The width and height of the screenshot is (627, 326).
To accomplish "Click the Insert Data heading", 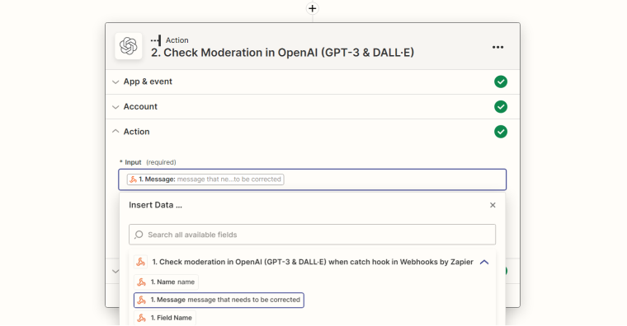I will pos(155,205).
